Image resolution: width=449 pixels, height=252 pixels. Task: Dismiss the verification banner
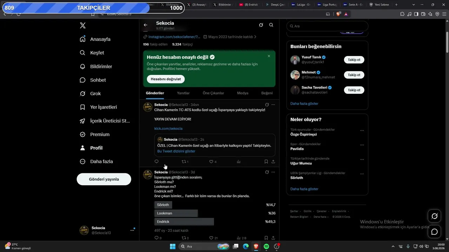pos(269,56)
